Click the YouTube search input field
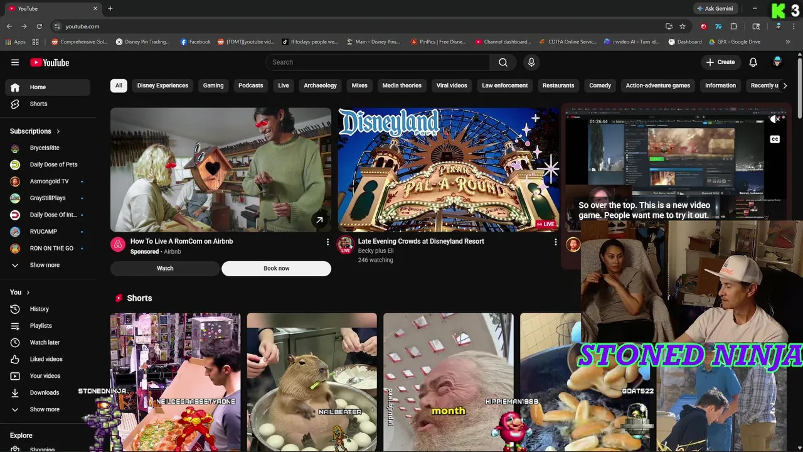 (378, 62)
